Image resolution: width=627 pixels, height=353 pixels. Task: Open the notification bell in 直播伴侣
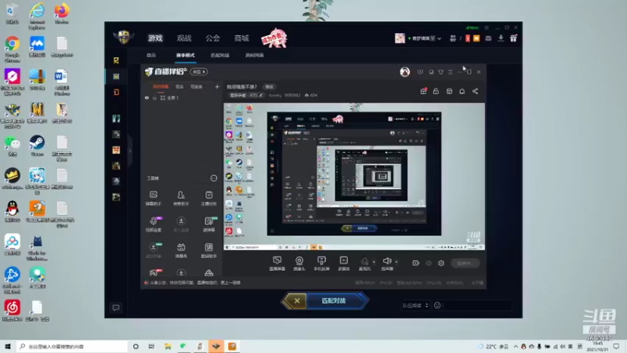[462, 91]
